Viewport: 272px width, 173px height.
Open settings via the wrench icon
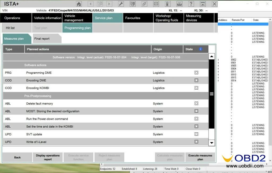tap(121, 4)
